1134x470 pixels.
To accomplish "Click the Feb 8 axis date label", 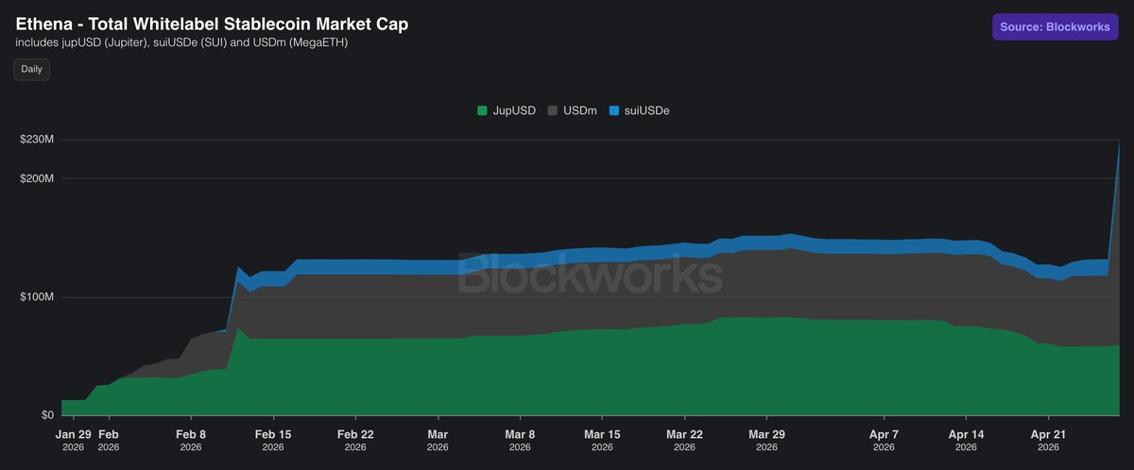I will (x=191, y=440).
